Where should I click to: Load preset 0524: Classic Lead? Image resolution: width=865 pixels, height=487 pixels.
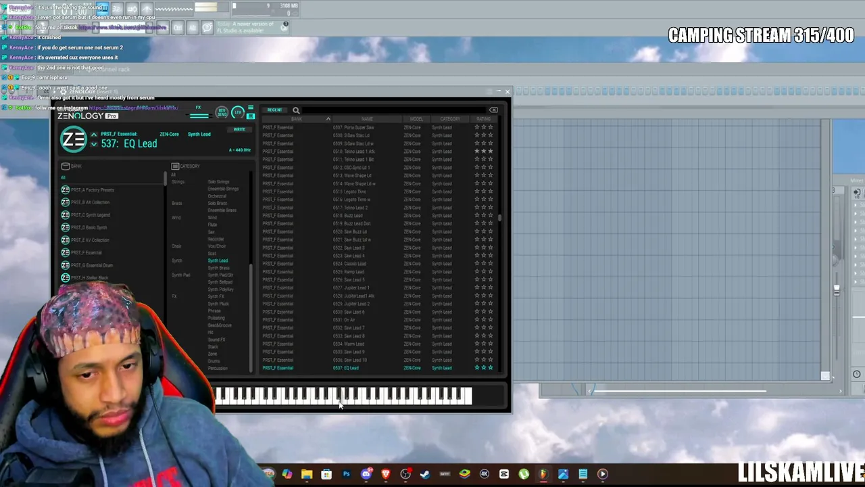(349, 264)
